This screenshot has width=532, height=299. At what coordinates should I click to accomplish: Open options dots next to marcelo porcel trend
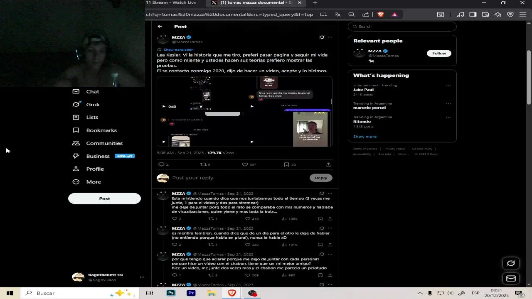tap(448, 104)
